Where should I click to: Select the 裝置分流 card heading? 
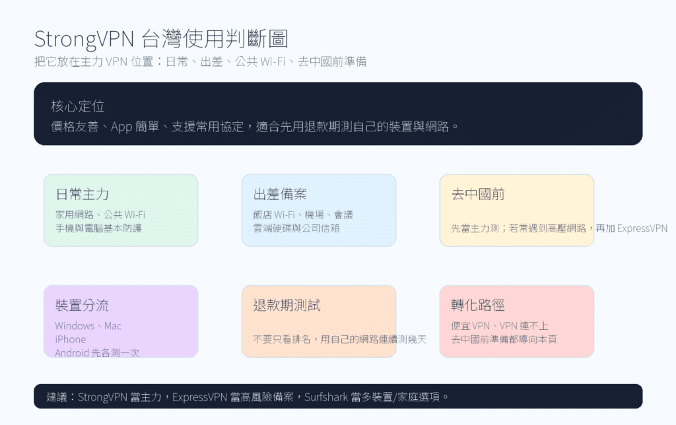[82, 305]
